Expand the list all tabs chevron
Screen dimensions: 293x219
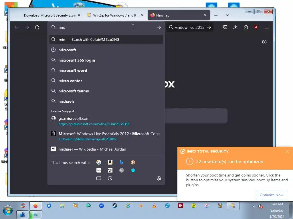227,15
